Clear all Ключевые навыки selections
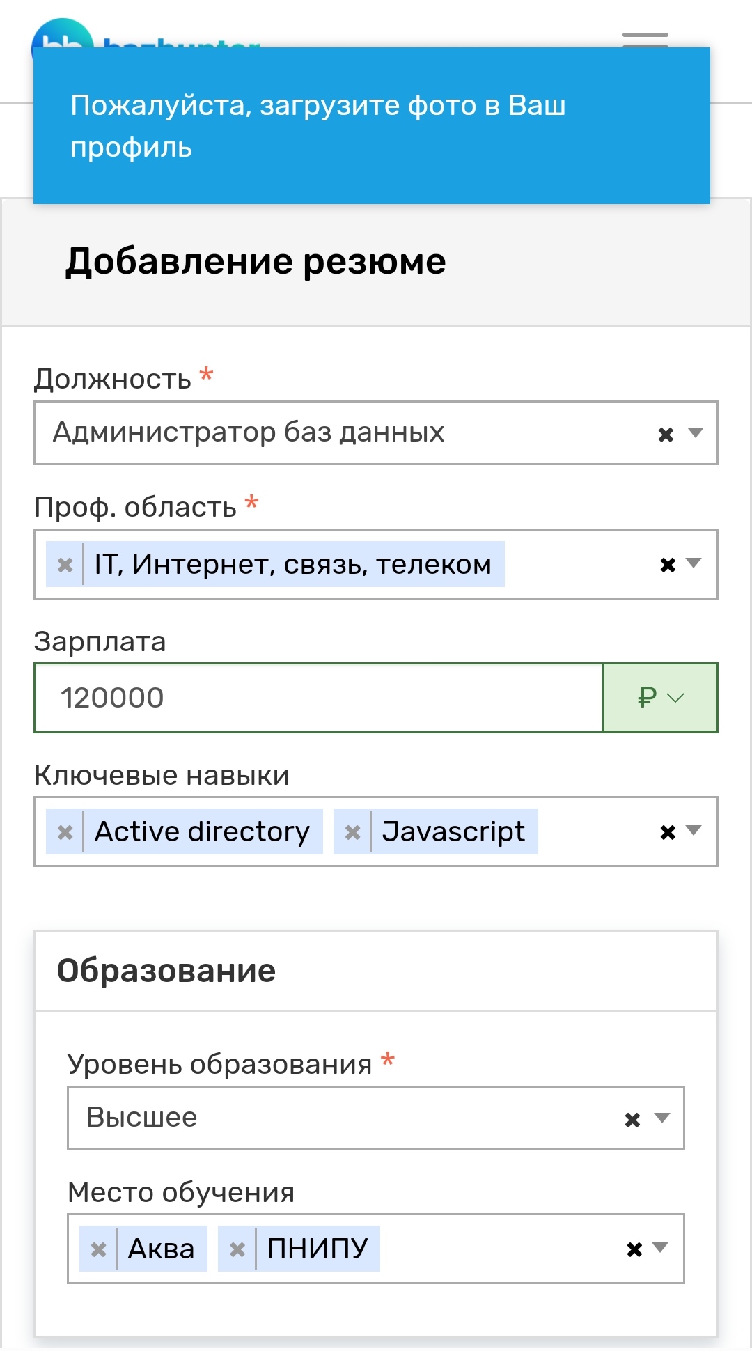752x1351 pixels. 668,832
